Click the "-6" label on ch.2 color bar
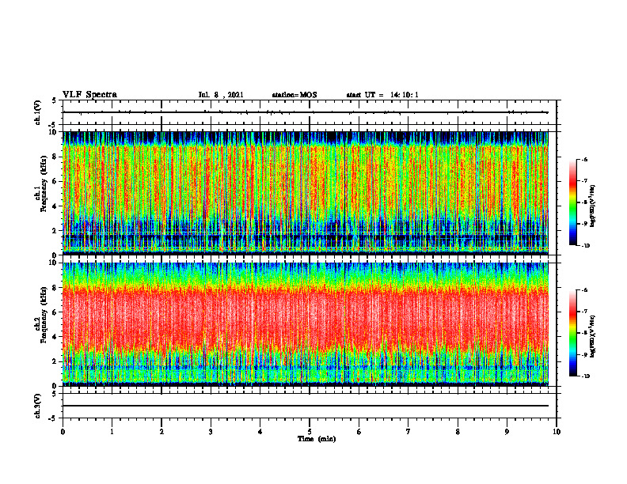 coord(584,290)
